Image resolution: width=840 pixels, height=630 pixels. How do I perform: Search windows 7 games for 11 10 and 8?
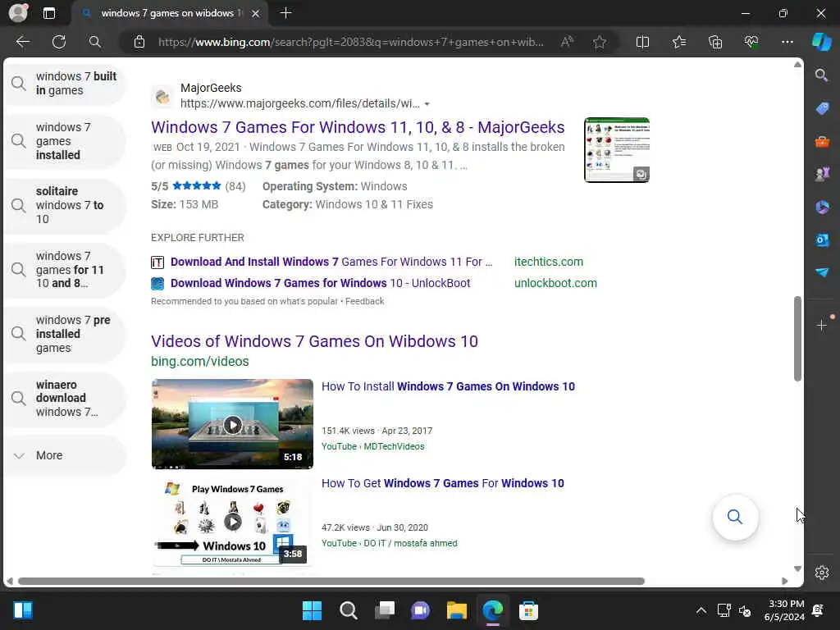pyautogui.click(x=64, y=270)
